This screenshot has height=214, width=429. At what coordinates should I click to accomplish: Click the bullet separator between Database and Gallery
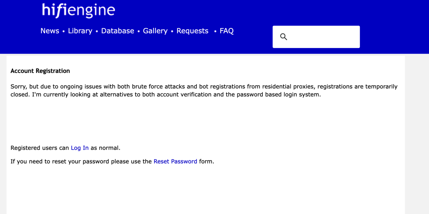[x=139, y=31]
